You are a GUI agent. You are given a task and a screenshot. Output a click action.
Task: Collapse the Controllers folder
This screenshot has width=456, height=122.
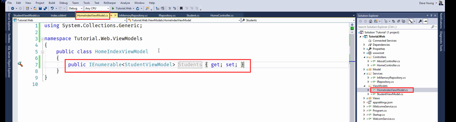coord(364,57)
